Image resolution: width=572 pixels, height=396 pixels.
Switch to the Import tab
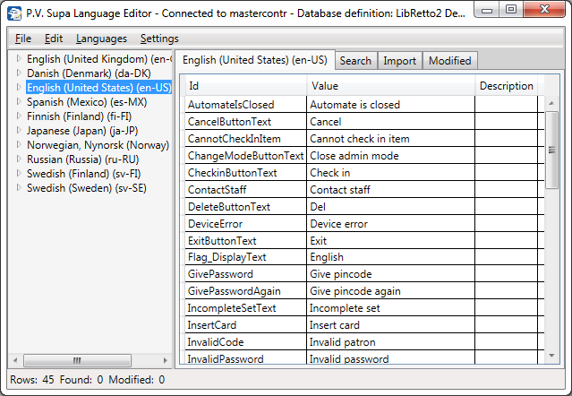pyautogui.click(x=399, y=61)
